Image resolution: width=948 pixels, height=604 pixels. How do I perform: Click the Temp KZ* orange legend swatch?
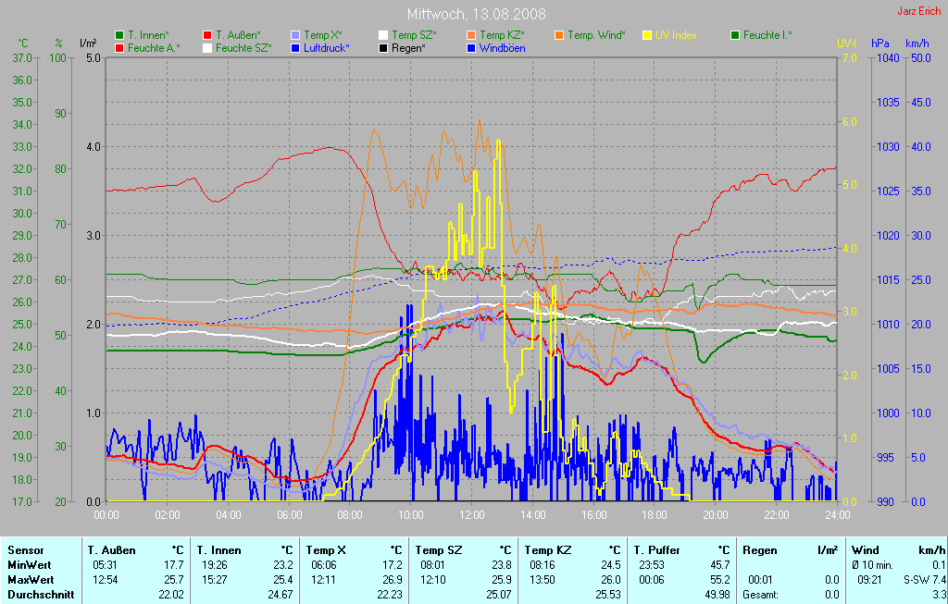coord(471,36)
